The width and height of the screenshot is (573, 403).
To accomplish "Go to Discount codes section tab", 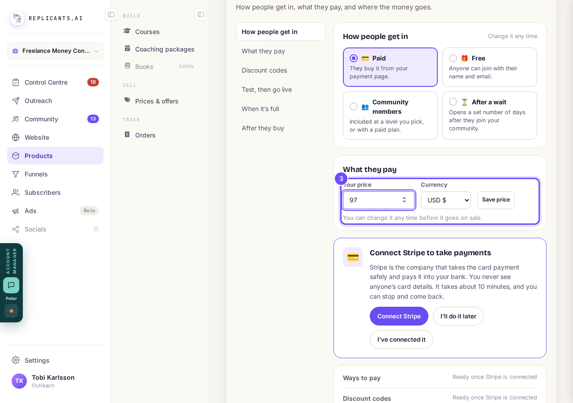I will coord(281,70).
